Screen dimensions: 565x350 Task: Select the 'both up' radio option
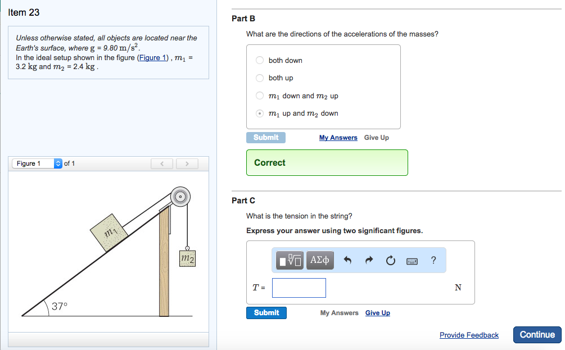pos(259,78)
